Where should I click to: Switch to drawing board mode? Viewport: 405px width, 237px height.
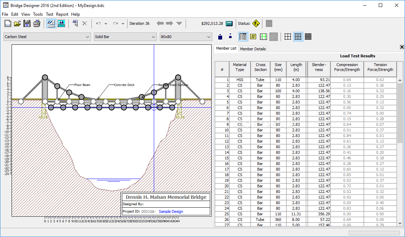pos(51,23)
